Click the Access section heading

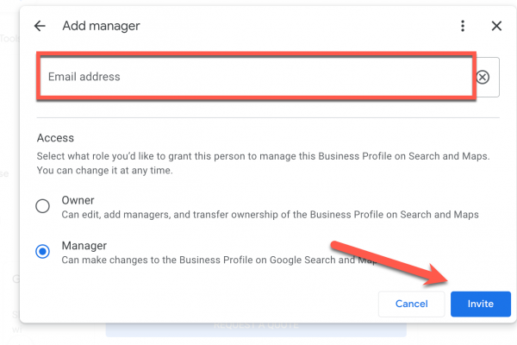coord(55,137)
